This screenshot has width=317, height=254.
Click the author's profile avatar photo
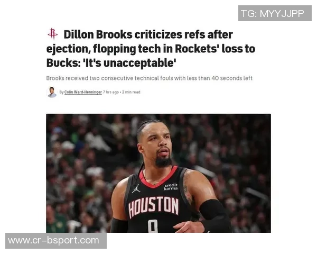[x=52, y=92]
